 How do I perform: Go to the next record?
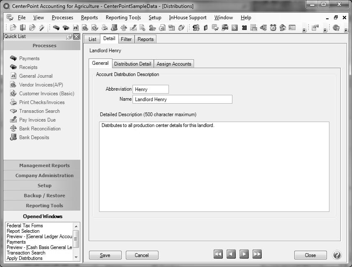[244, 254]
